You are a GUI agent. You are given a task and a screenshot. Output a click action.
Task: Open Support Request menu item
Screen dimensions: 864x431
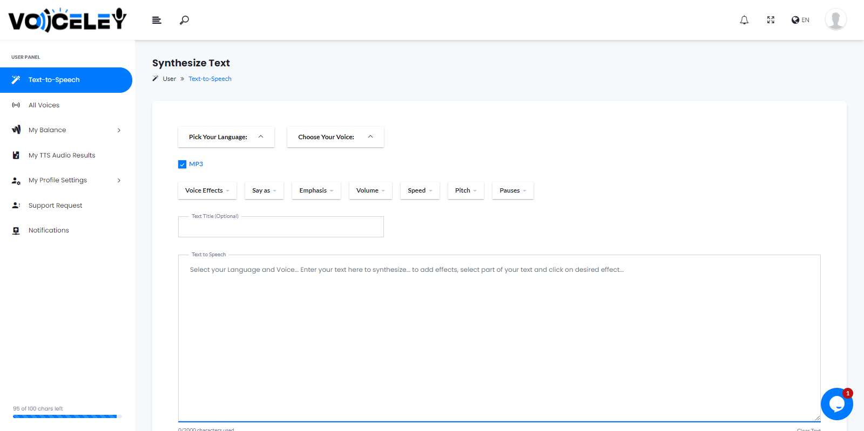[66, 206]
